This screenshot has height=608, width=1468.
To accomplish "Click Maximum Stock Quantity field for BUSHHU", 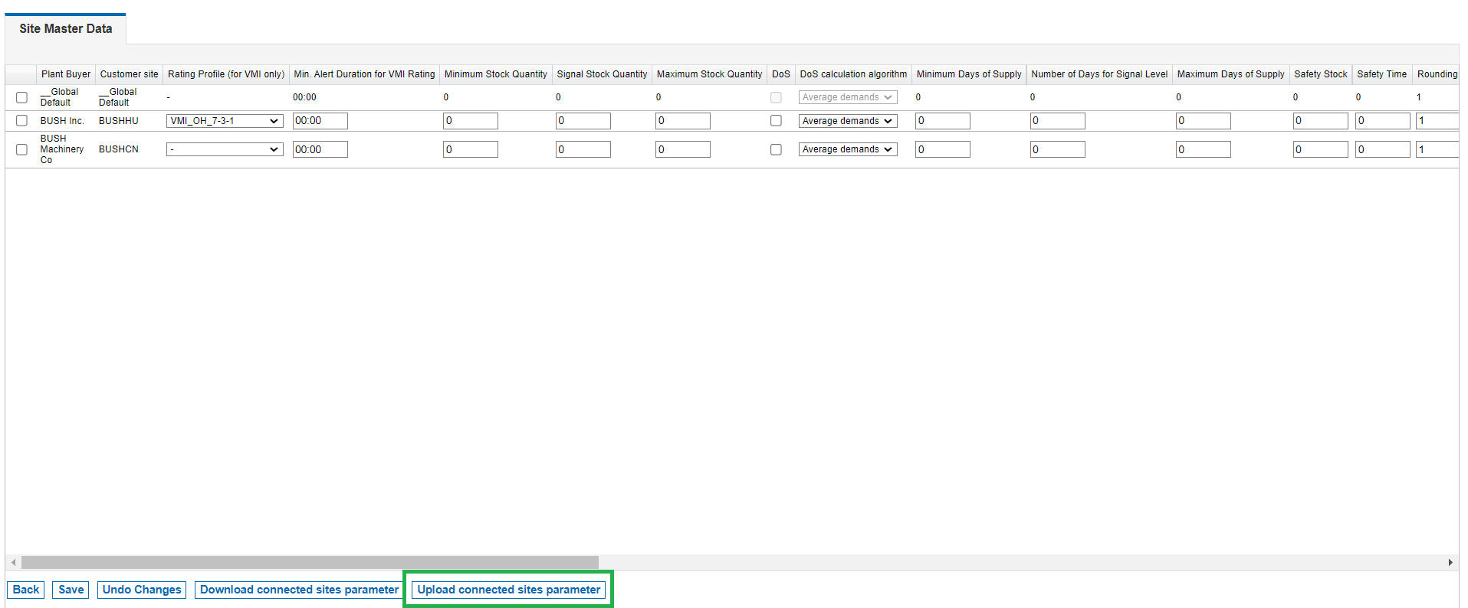I will pyautogui.click(x=683, y=121).
